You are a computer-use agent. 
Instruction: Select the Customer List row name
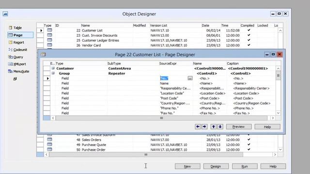(x=92, y=30)
